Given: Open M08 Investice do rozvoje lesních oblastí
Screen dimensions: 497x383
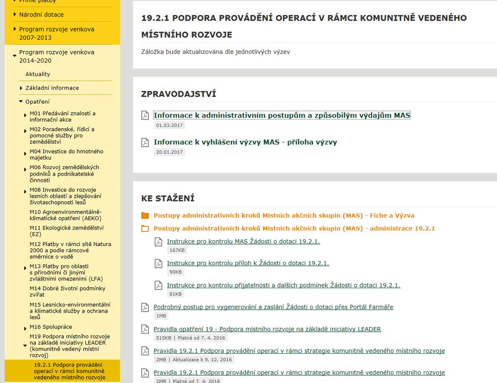Looking at the screenshot, I should pyautogui.click(x=66, y=196).
